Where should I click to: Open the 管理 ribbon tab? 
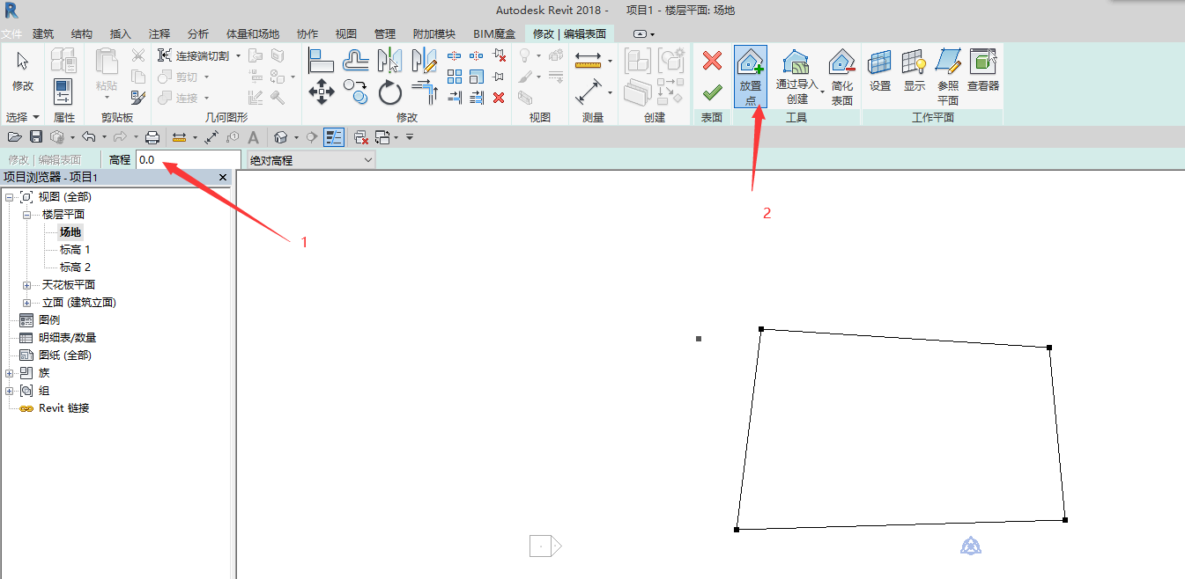[x=384, y=34]
